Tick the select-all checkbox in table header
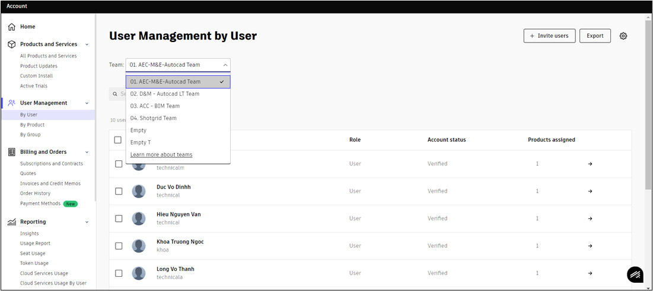This screenshot has height=291, width=653. (118, 140)
